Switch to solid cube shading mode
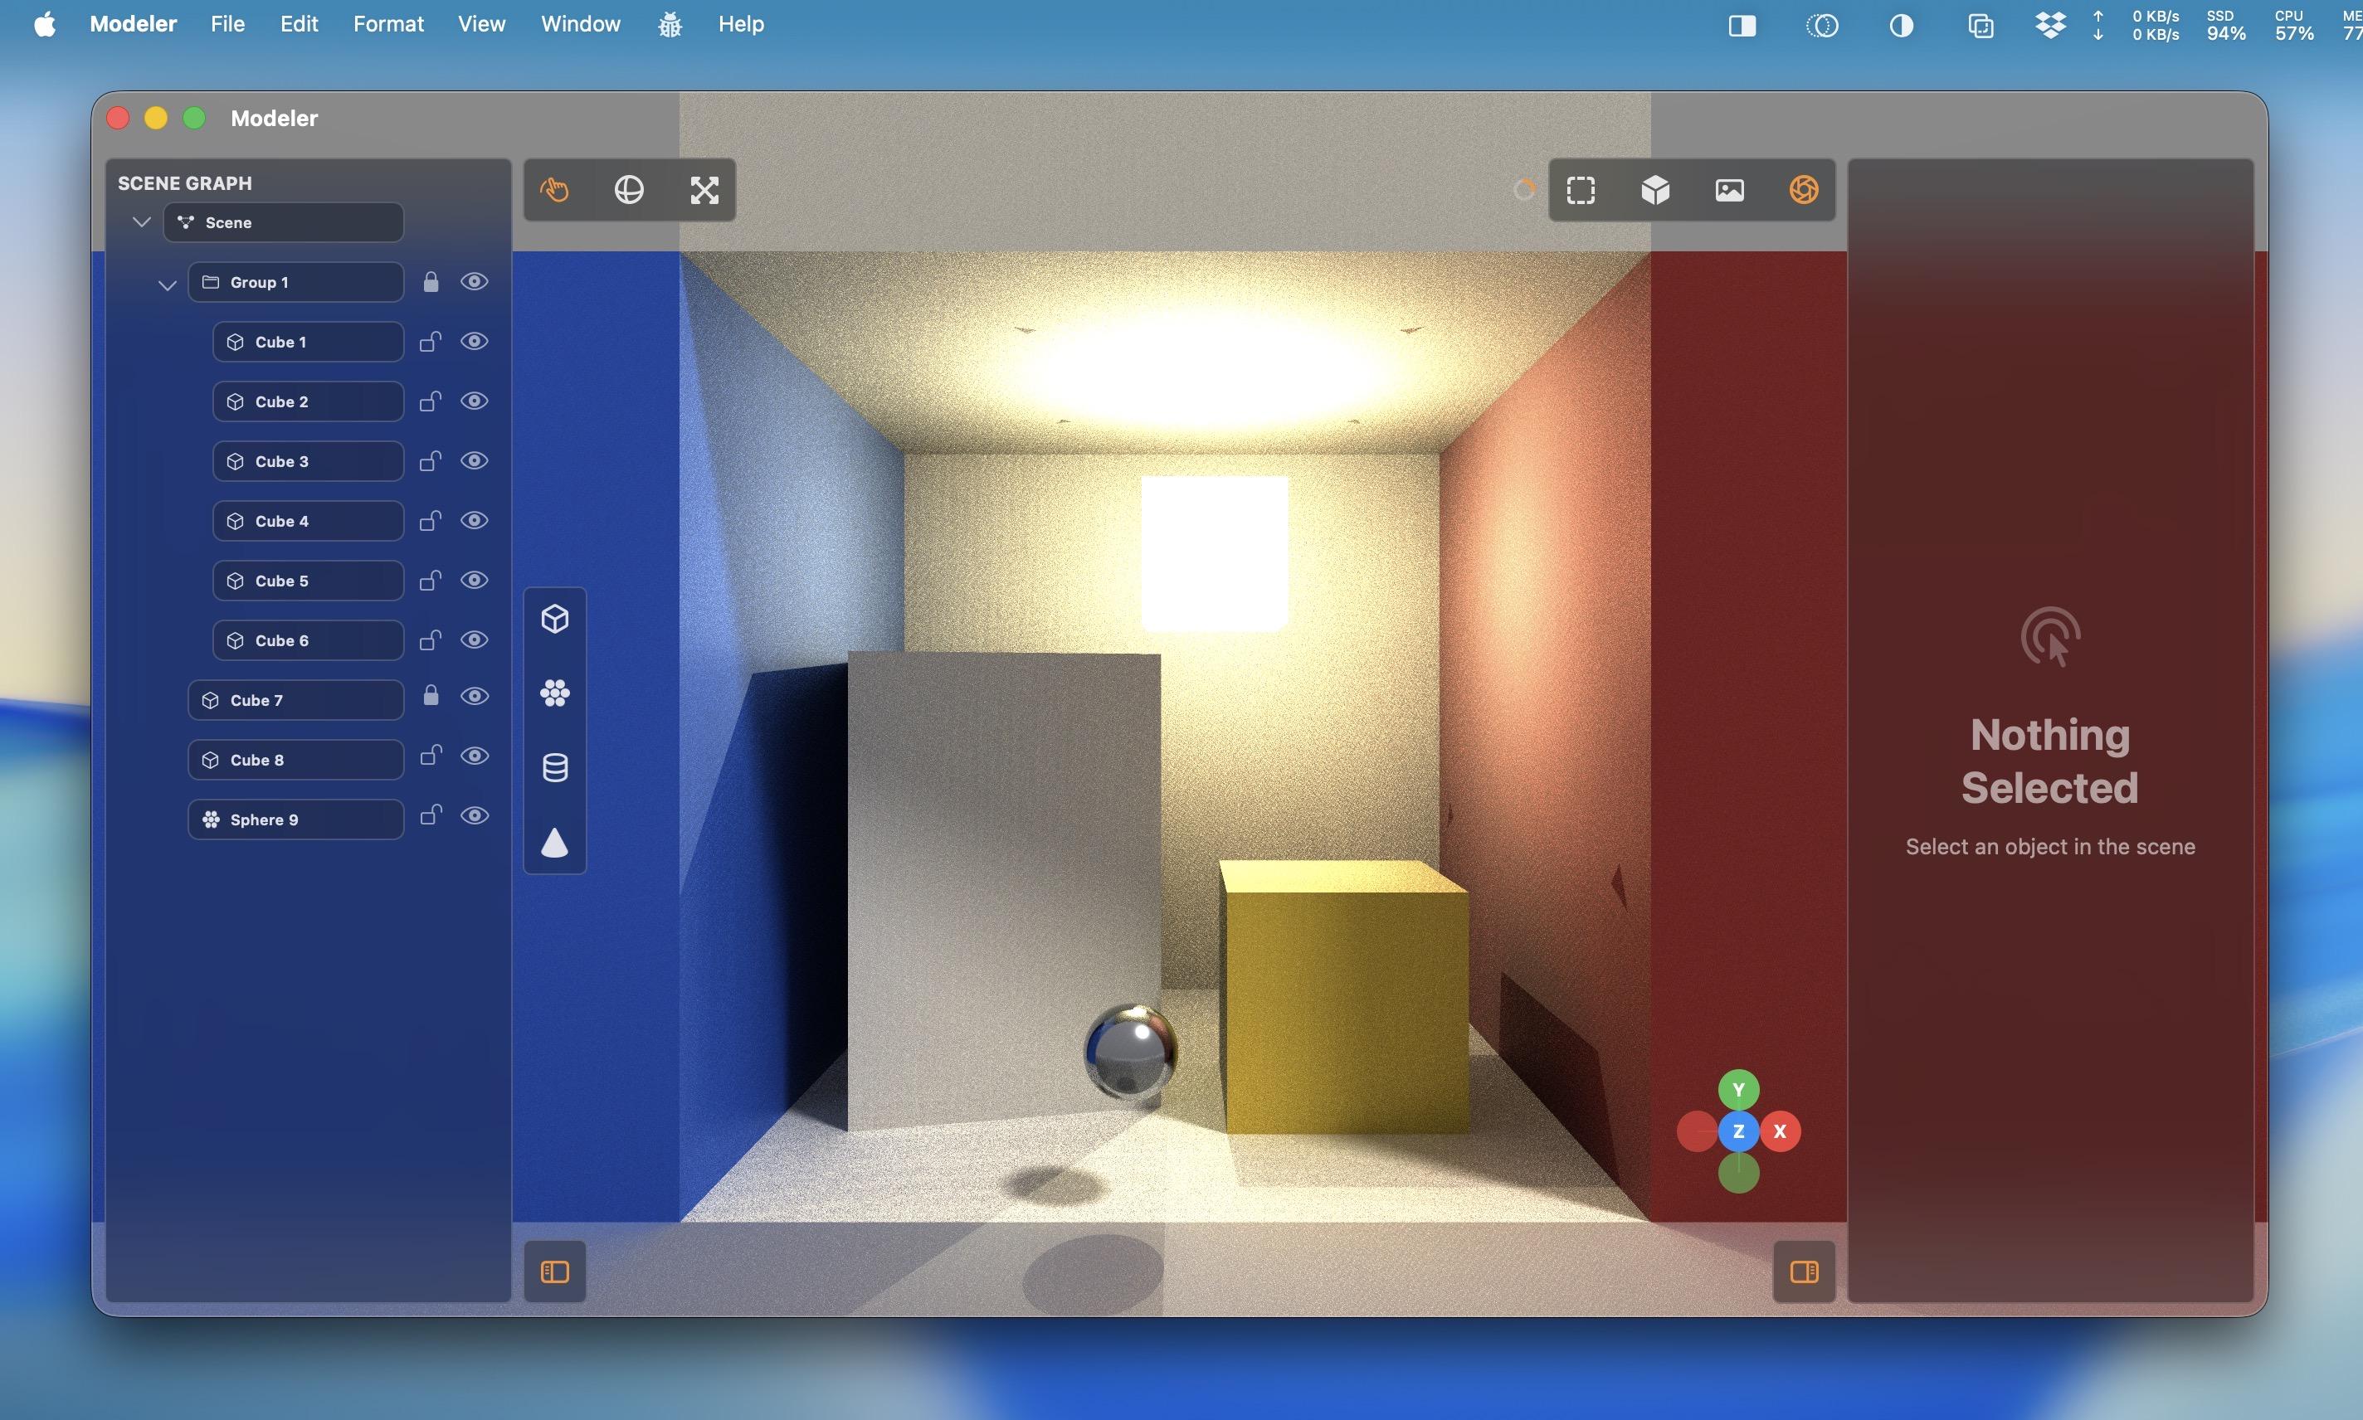Viewport: 2363px width, 1420px height. [x=1656, y=189]
